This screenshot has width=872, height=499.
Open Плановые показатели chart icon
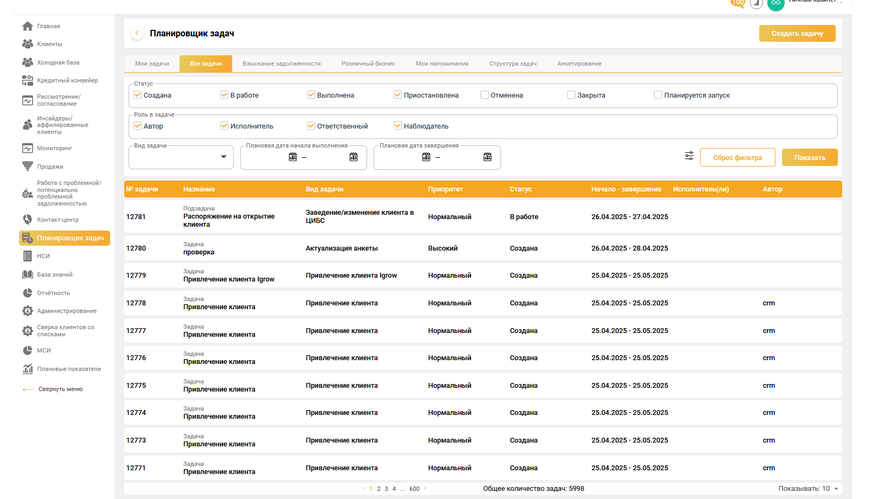pyautogui.click(x=28, y=369)
